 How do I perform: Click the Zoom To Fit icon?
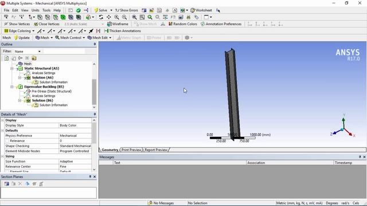click(134, 17)
